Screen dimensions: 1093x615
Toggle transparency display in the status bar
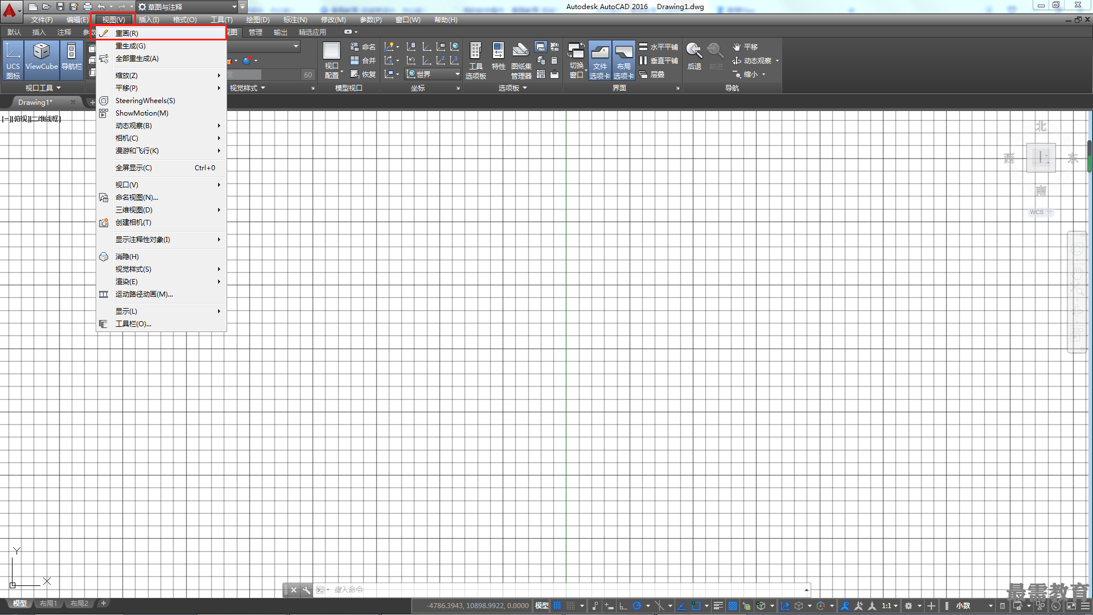click(733, 606)
